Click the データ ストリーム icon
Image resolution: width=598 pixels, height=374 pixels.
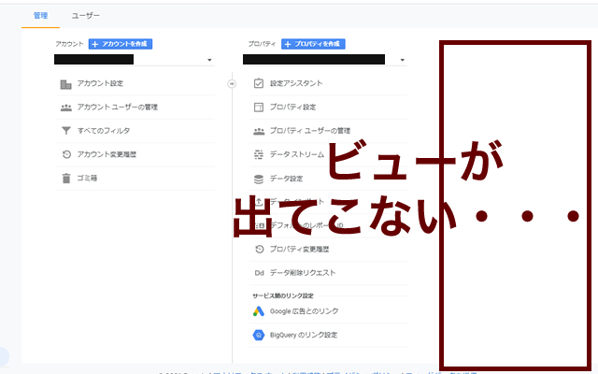tap(259, 154)
